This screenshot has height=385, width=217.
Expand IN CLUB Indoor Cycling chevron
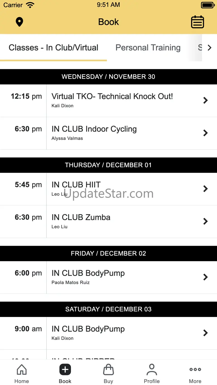[x=206, y=133]
